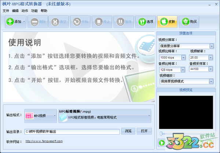Open the 功能 menu
Viewport: 220px width, 153px height.
[x=34, y=11]
